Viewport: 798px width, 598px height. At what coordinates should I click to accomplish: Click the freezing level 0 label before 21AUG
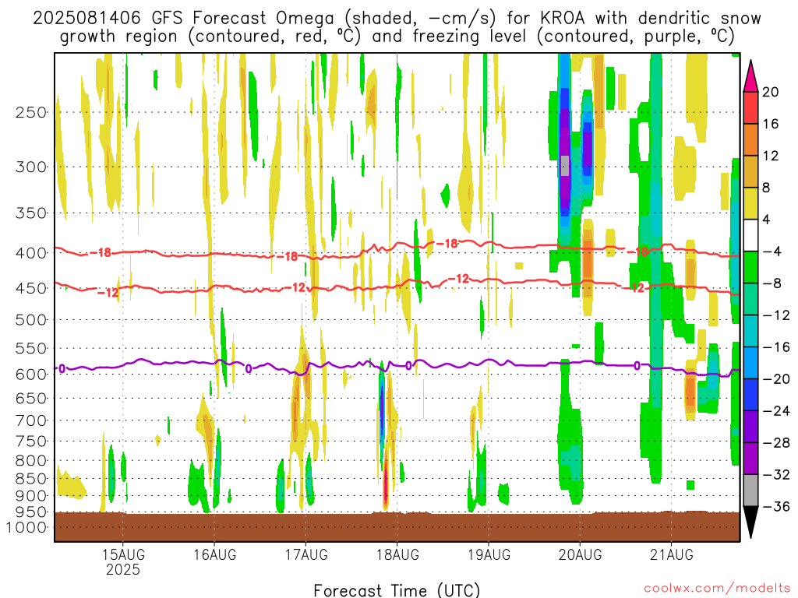[637, 366]
